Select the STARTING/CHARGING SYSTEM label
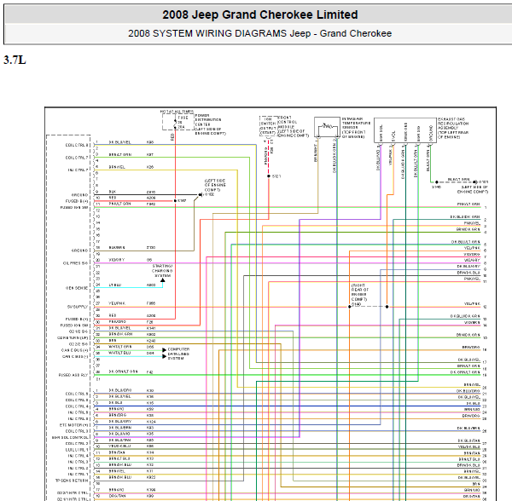The width and height of the screenshot is (512, 501). coord(162,271)
